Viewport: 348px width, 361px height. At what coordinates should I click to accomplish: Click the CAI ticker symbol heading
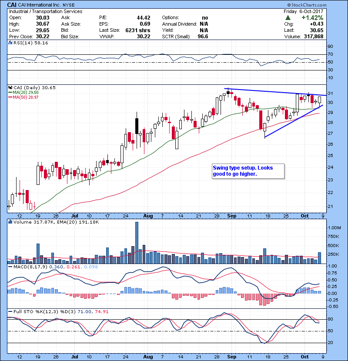pos(12,5)
